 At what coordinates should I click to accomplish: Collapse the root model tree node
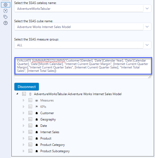(x=17, y=94)
